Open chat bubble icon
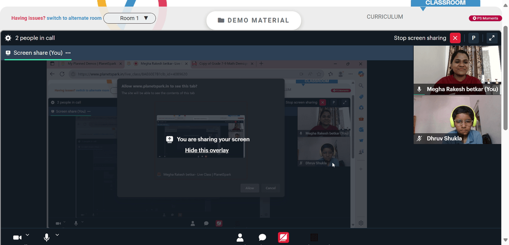 click(x=262, y=237)
